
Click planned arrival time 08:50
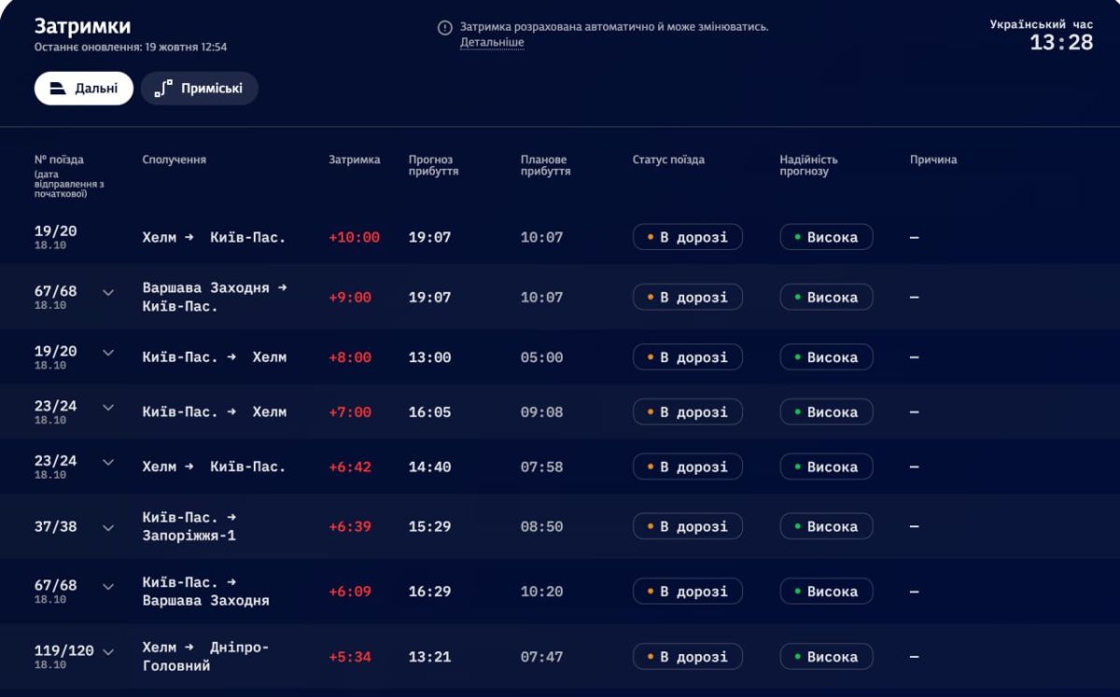pyautogui.click(x=542, y=527)
